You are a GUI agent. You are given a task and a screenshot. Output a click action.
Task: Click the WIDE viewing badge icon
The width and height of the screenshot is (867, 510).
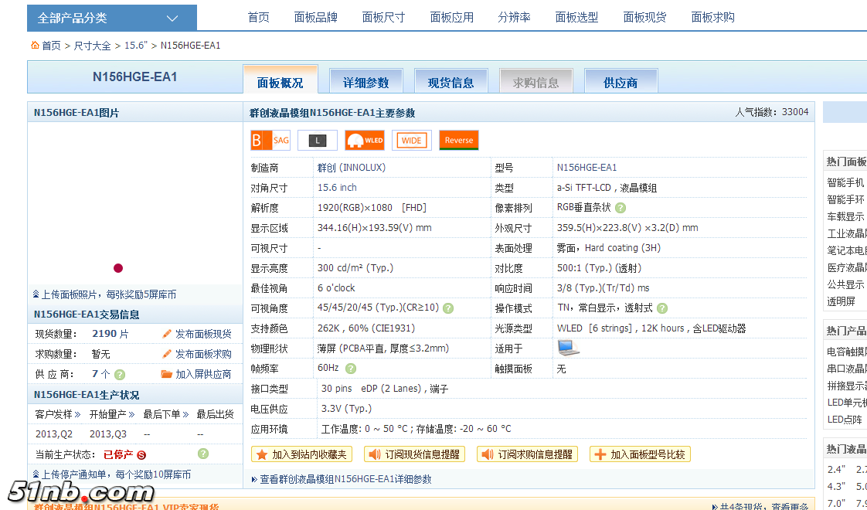click(x=412, y=140)
